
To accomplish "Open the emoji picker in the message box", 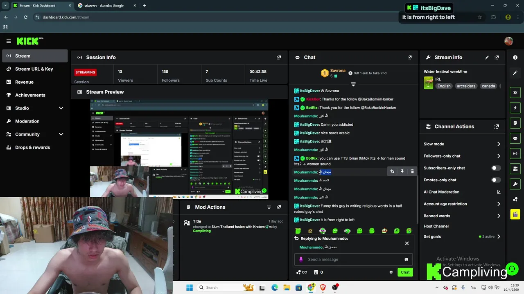I will point(406,259).
